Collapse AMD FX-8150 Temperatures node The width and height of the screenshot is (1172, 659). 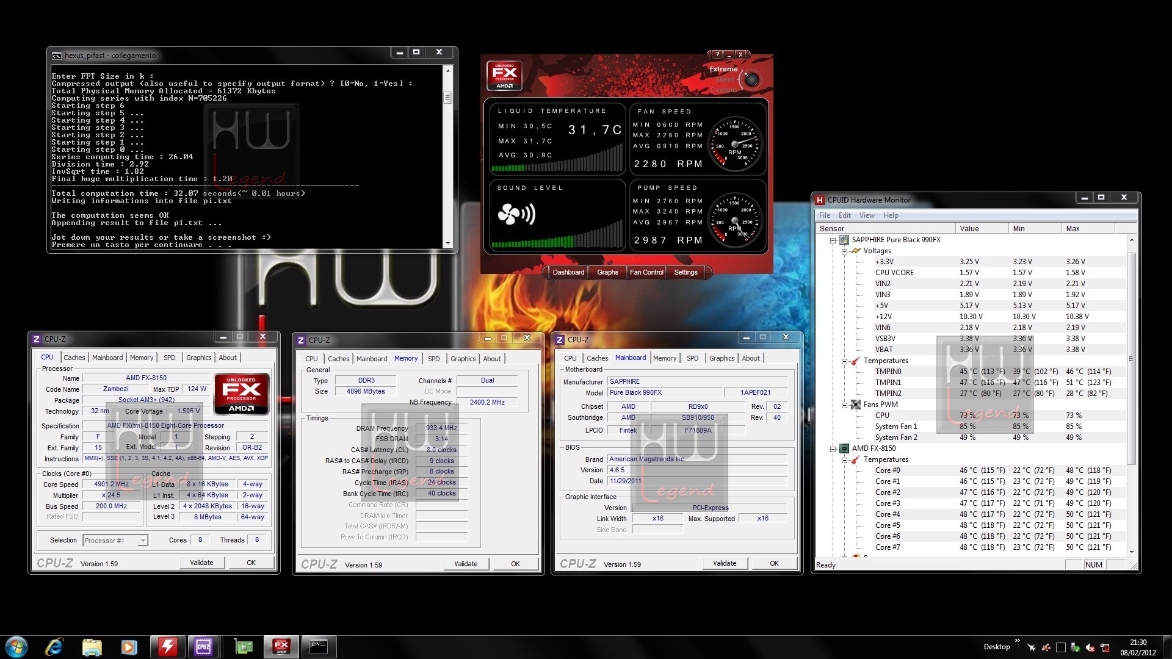(x=844, y=460)
